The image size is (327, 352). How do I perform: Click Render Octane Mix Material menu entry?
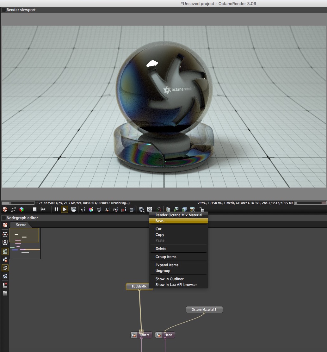point(178,215)
